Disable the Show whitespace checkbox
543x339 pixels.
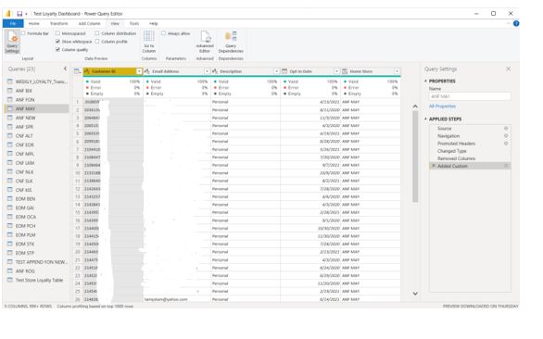tap(57, 41)
